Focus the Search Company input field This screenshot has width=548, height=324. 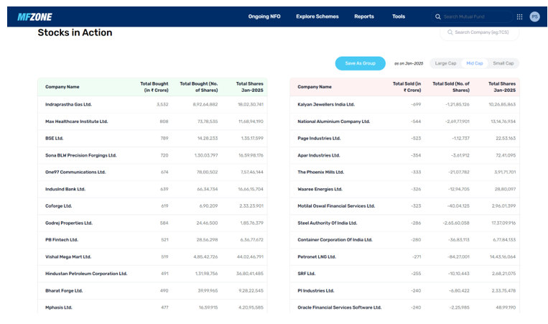[480, 32]
